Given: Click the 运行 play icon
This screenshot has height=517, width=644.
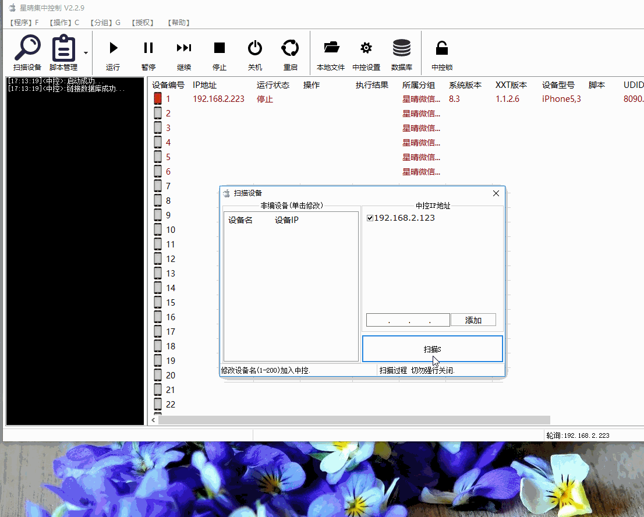Looking at the screenshot, I should click(x=112, y=48).
